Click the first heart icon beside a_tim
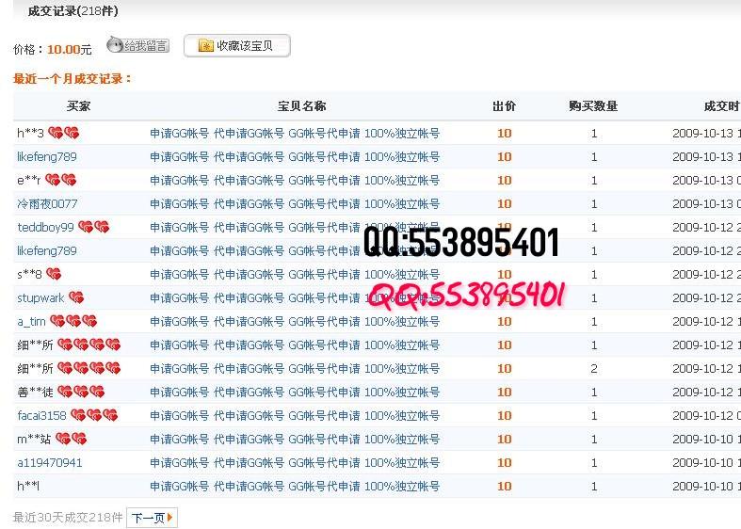Image resolution: width=741 pixels, height=529 pixels. (57, 321)
